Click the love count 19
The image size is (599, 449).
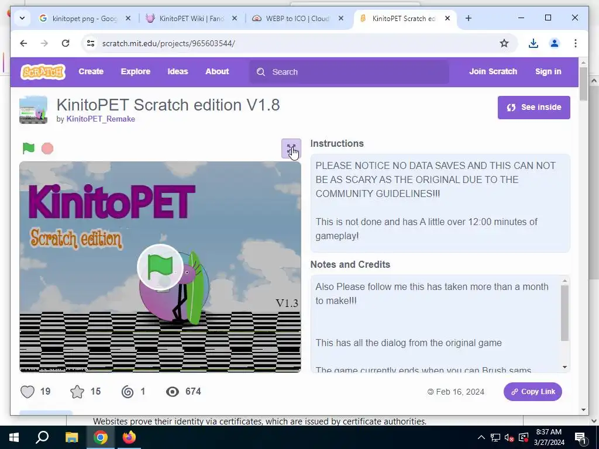coord(45,391)
